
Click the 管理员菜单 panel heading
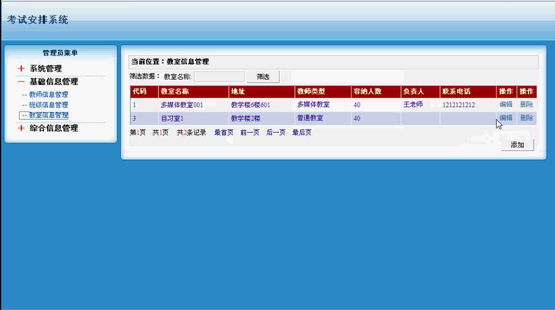(x=60, y=52)
